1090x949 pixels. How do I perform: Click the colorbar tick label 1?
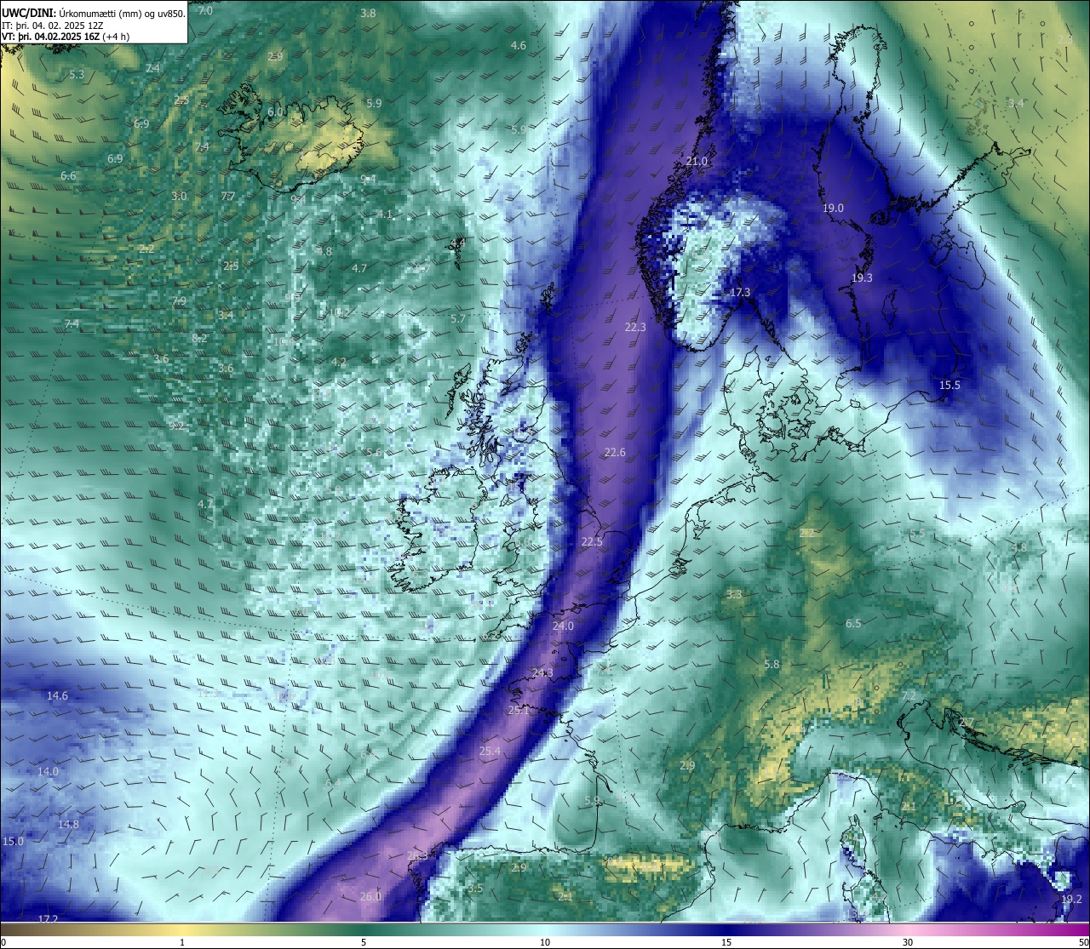tap(182, 942)
